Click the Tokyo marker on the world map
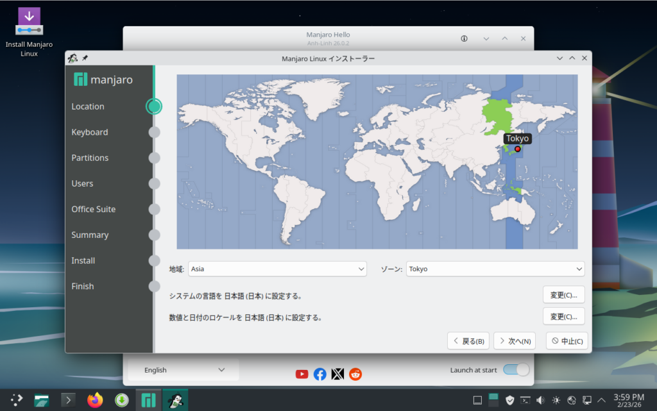This screenshot has width=657, height=411. (x=517, y=149)
